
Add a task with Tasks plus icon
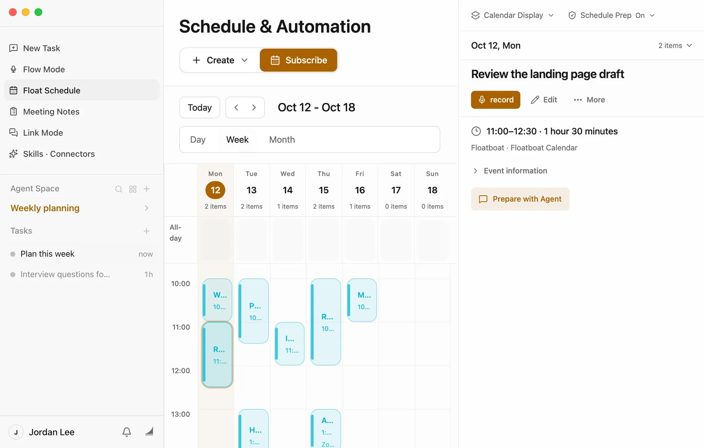click(147, 231)
